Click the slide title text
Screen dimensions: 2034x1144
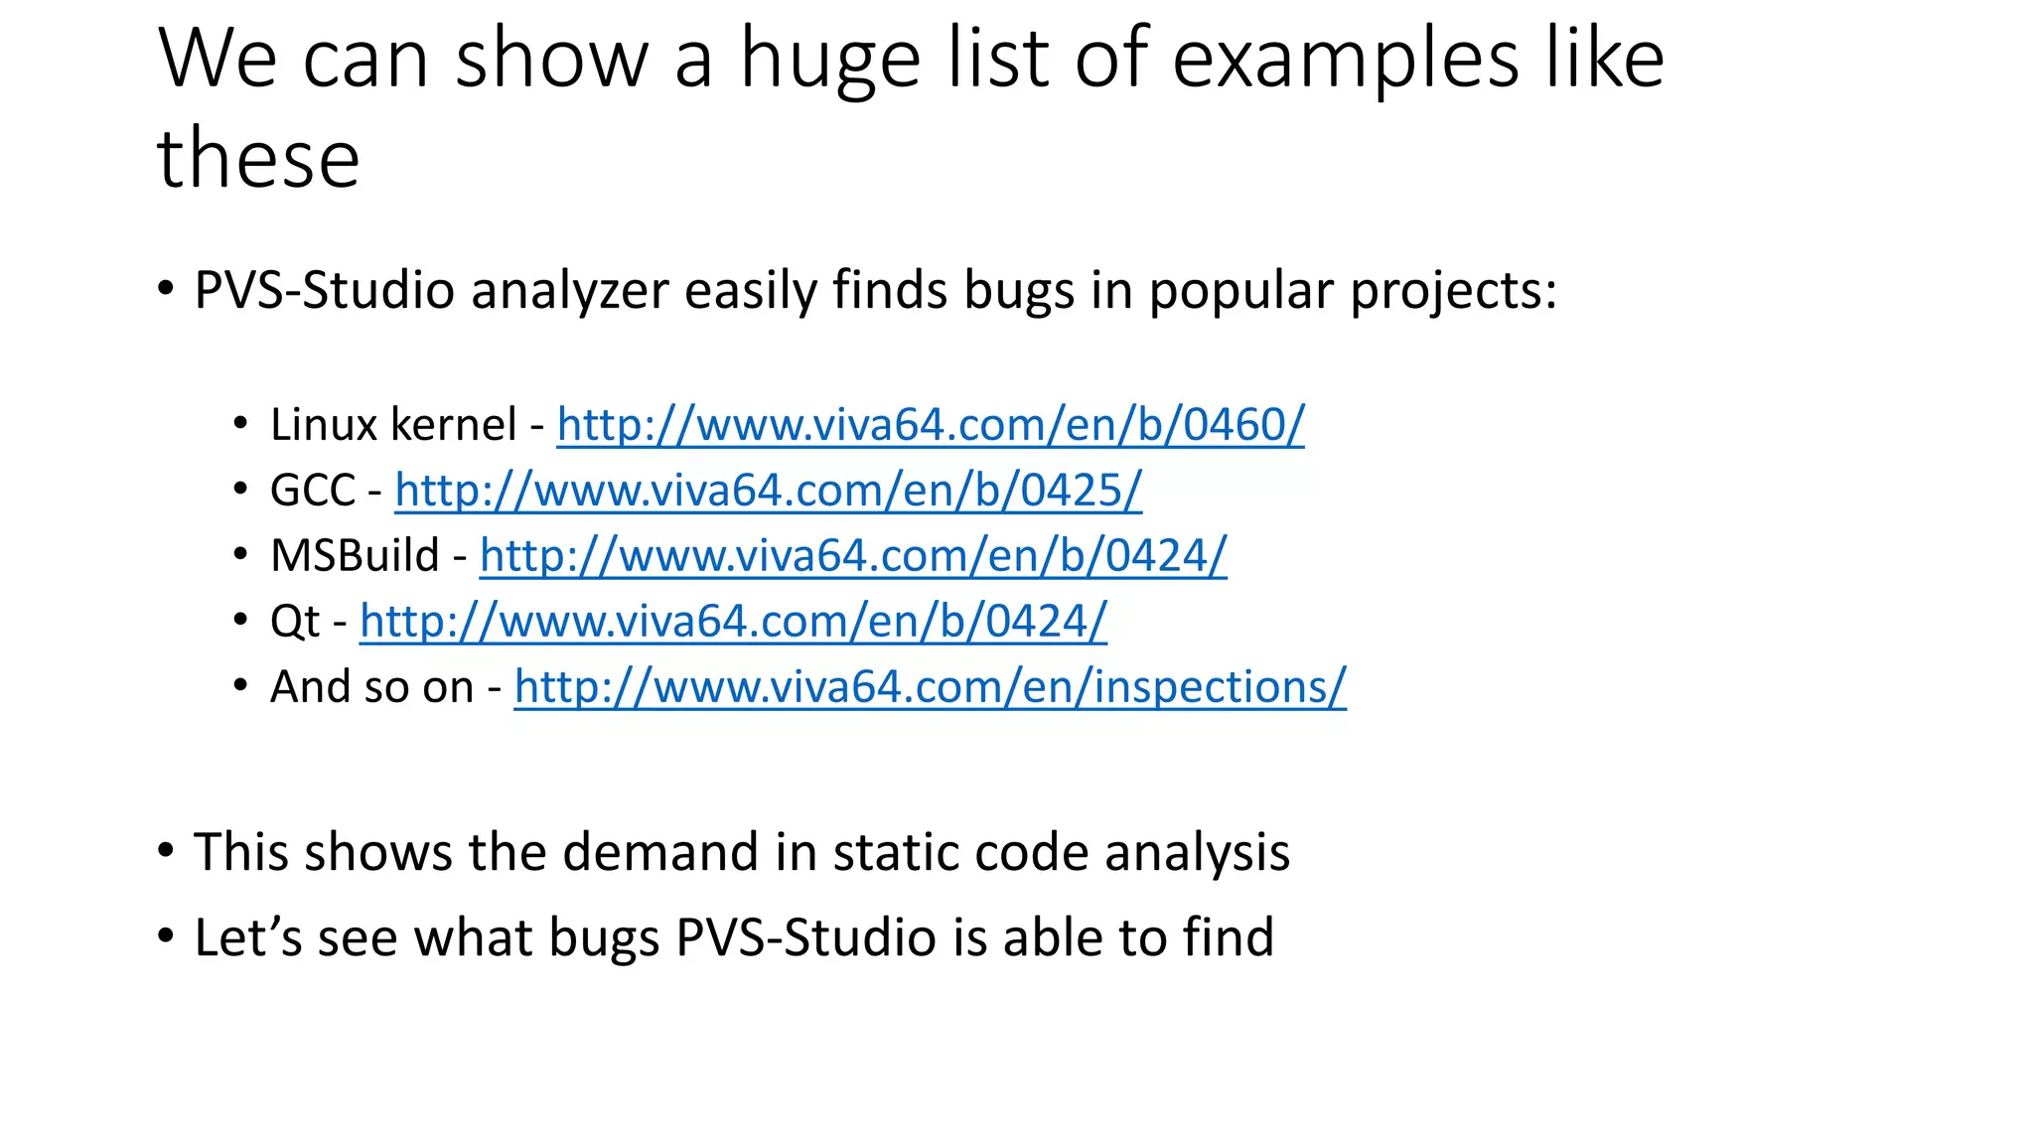(x=910, y=60)
